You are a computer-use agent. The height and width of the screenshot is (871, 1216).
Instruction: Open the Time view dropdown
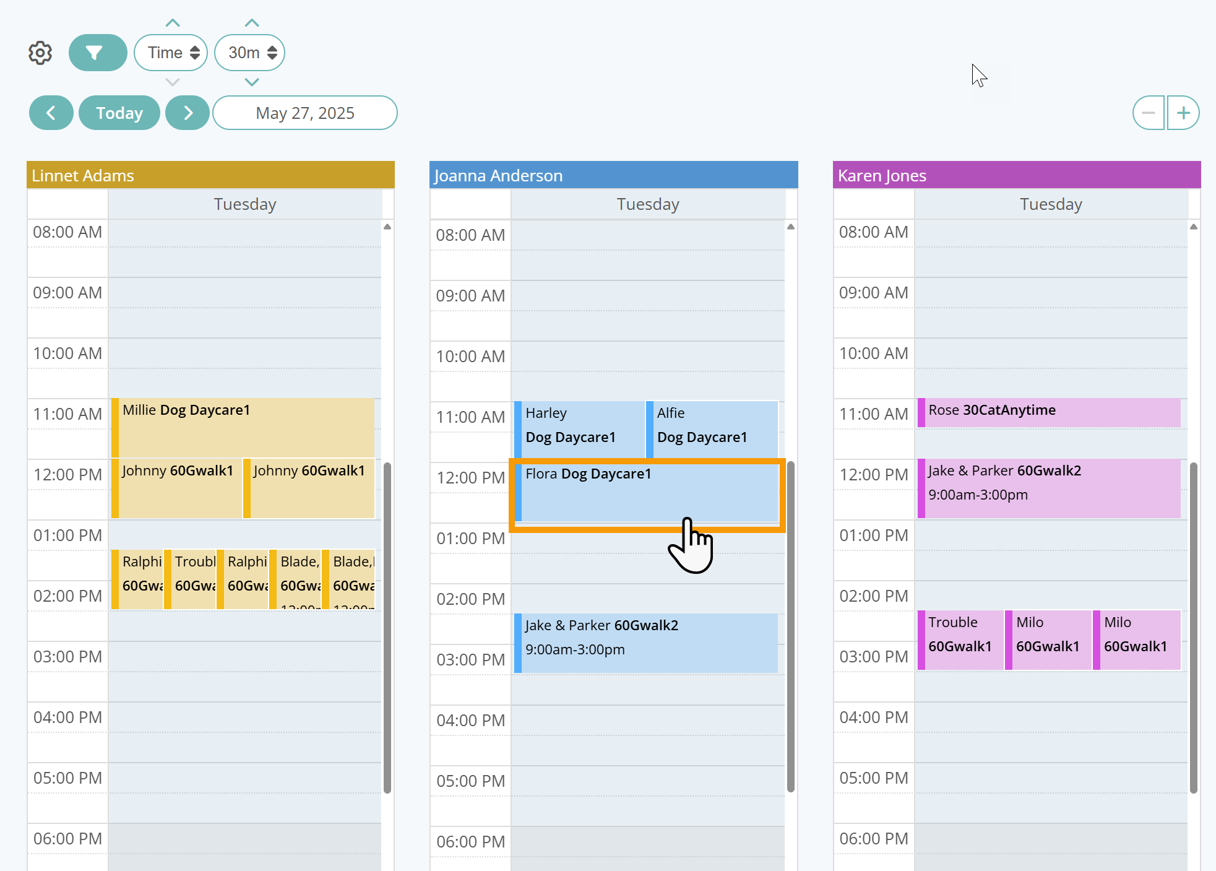[171, 53]
